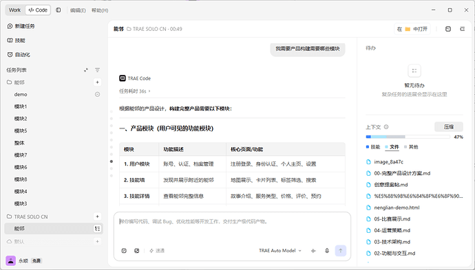475x270 pixels.
Task: Click the file icon for image_8a47c
Action: (x=369, y=161)
